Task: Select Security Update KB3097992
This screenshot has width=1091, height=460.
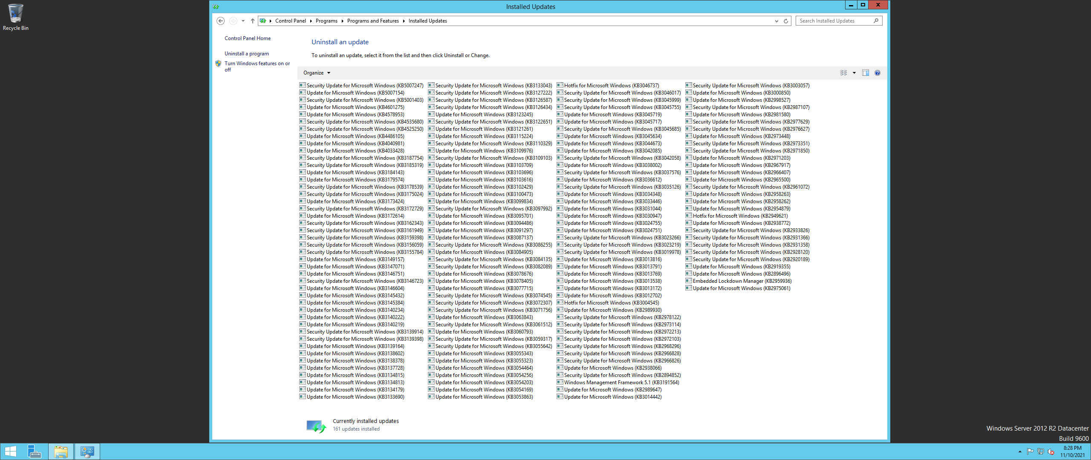Action: (490, 209)
